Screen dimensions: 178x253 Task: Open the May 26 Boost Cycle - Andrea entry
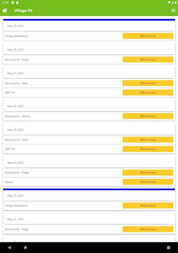click(18, 116)
